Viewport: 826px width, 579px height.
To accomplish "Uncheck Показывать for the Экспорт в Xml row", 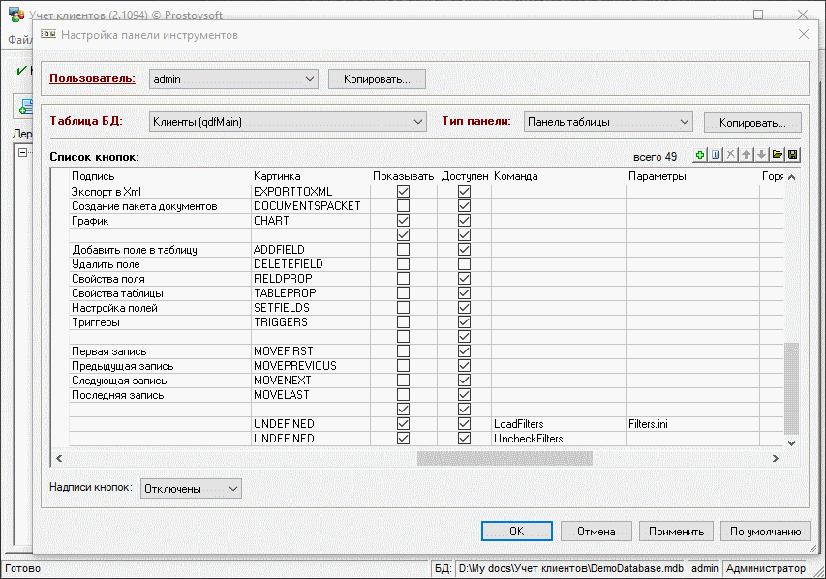I will pos(403,192).
